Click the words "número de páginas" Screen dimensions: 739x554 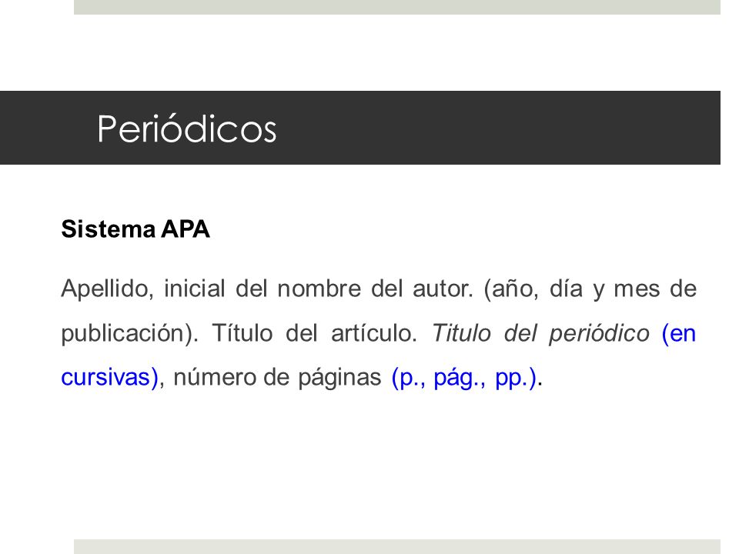[x=277, y=378]
